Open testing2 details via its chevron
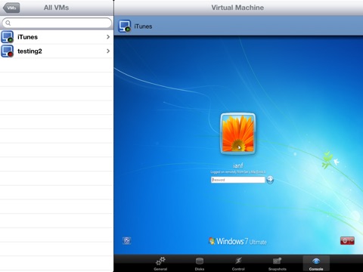363x272 pixels. coord(108,51)
